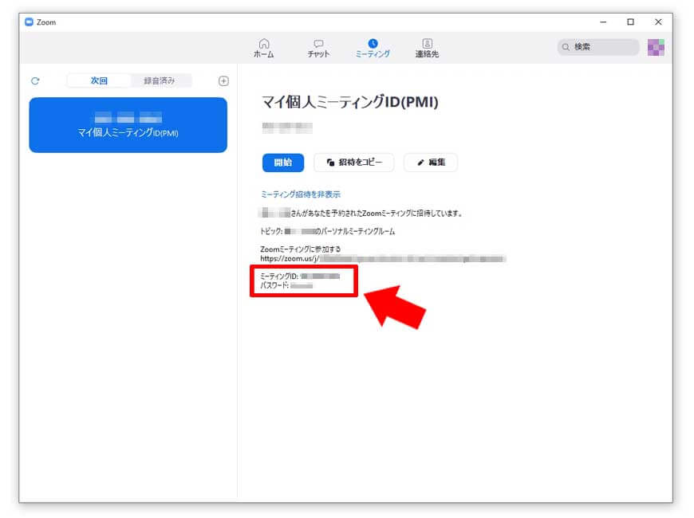Open the チャット tab
Screen dimensions: 694x518
coord(318,49)
